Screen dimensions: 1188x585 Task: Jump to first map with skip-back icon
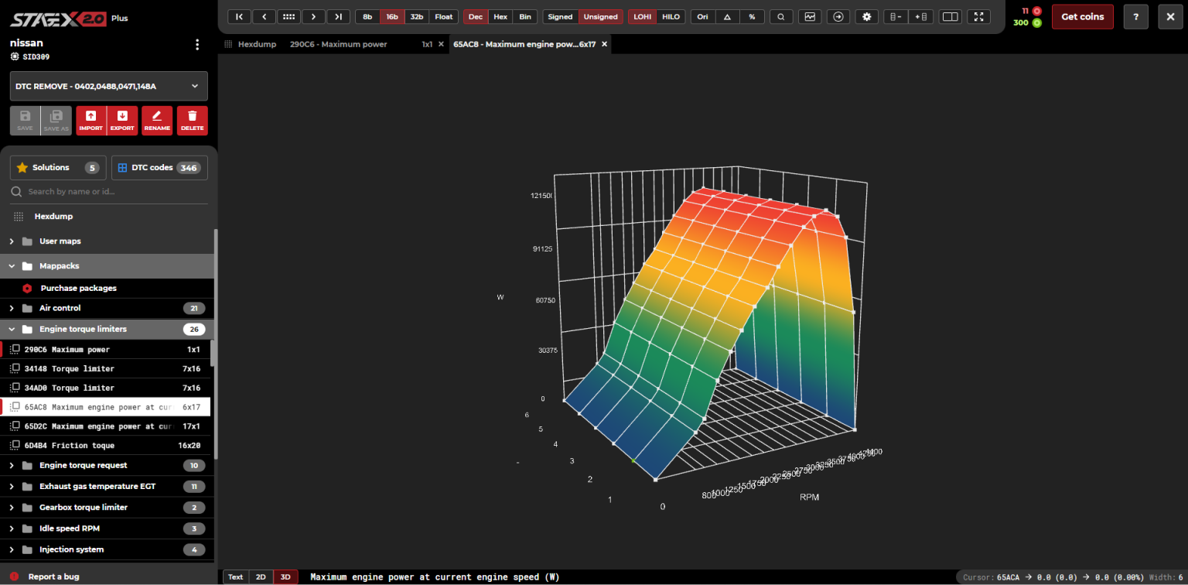239,16
